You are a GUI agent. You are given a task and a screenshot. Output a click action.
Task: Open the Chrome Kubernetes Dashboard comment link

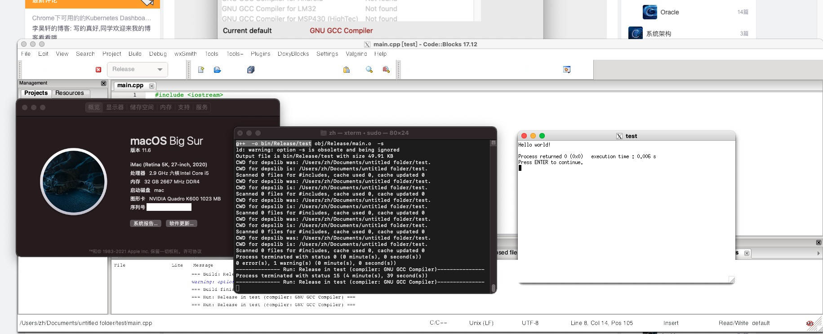(x=92, y=18)
